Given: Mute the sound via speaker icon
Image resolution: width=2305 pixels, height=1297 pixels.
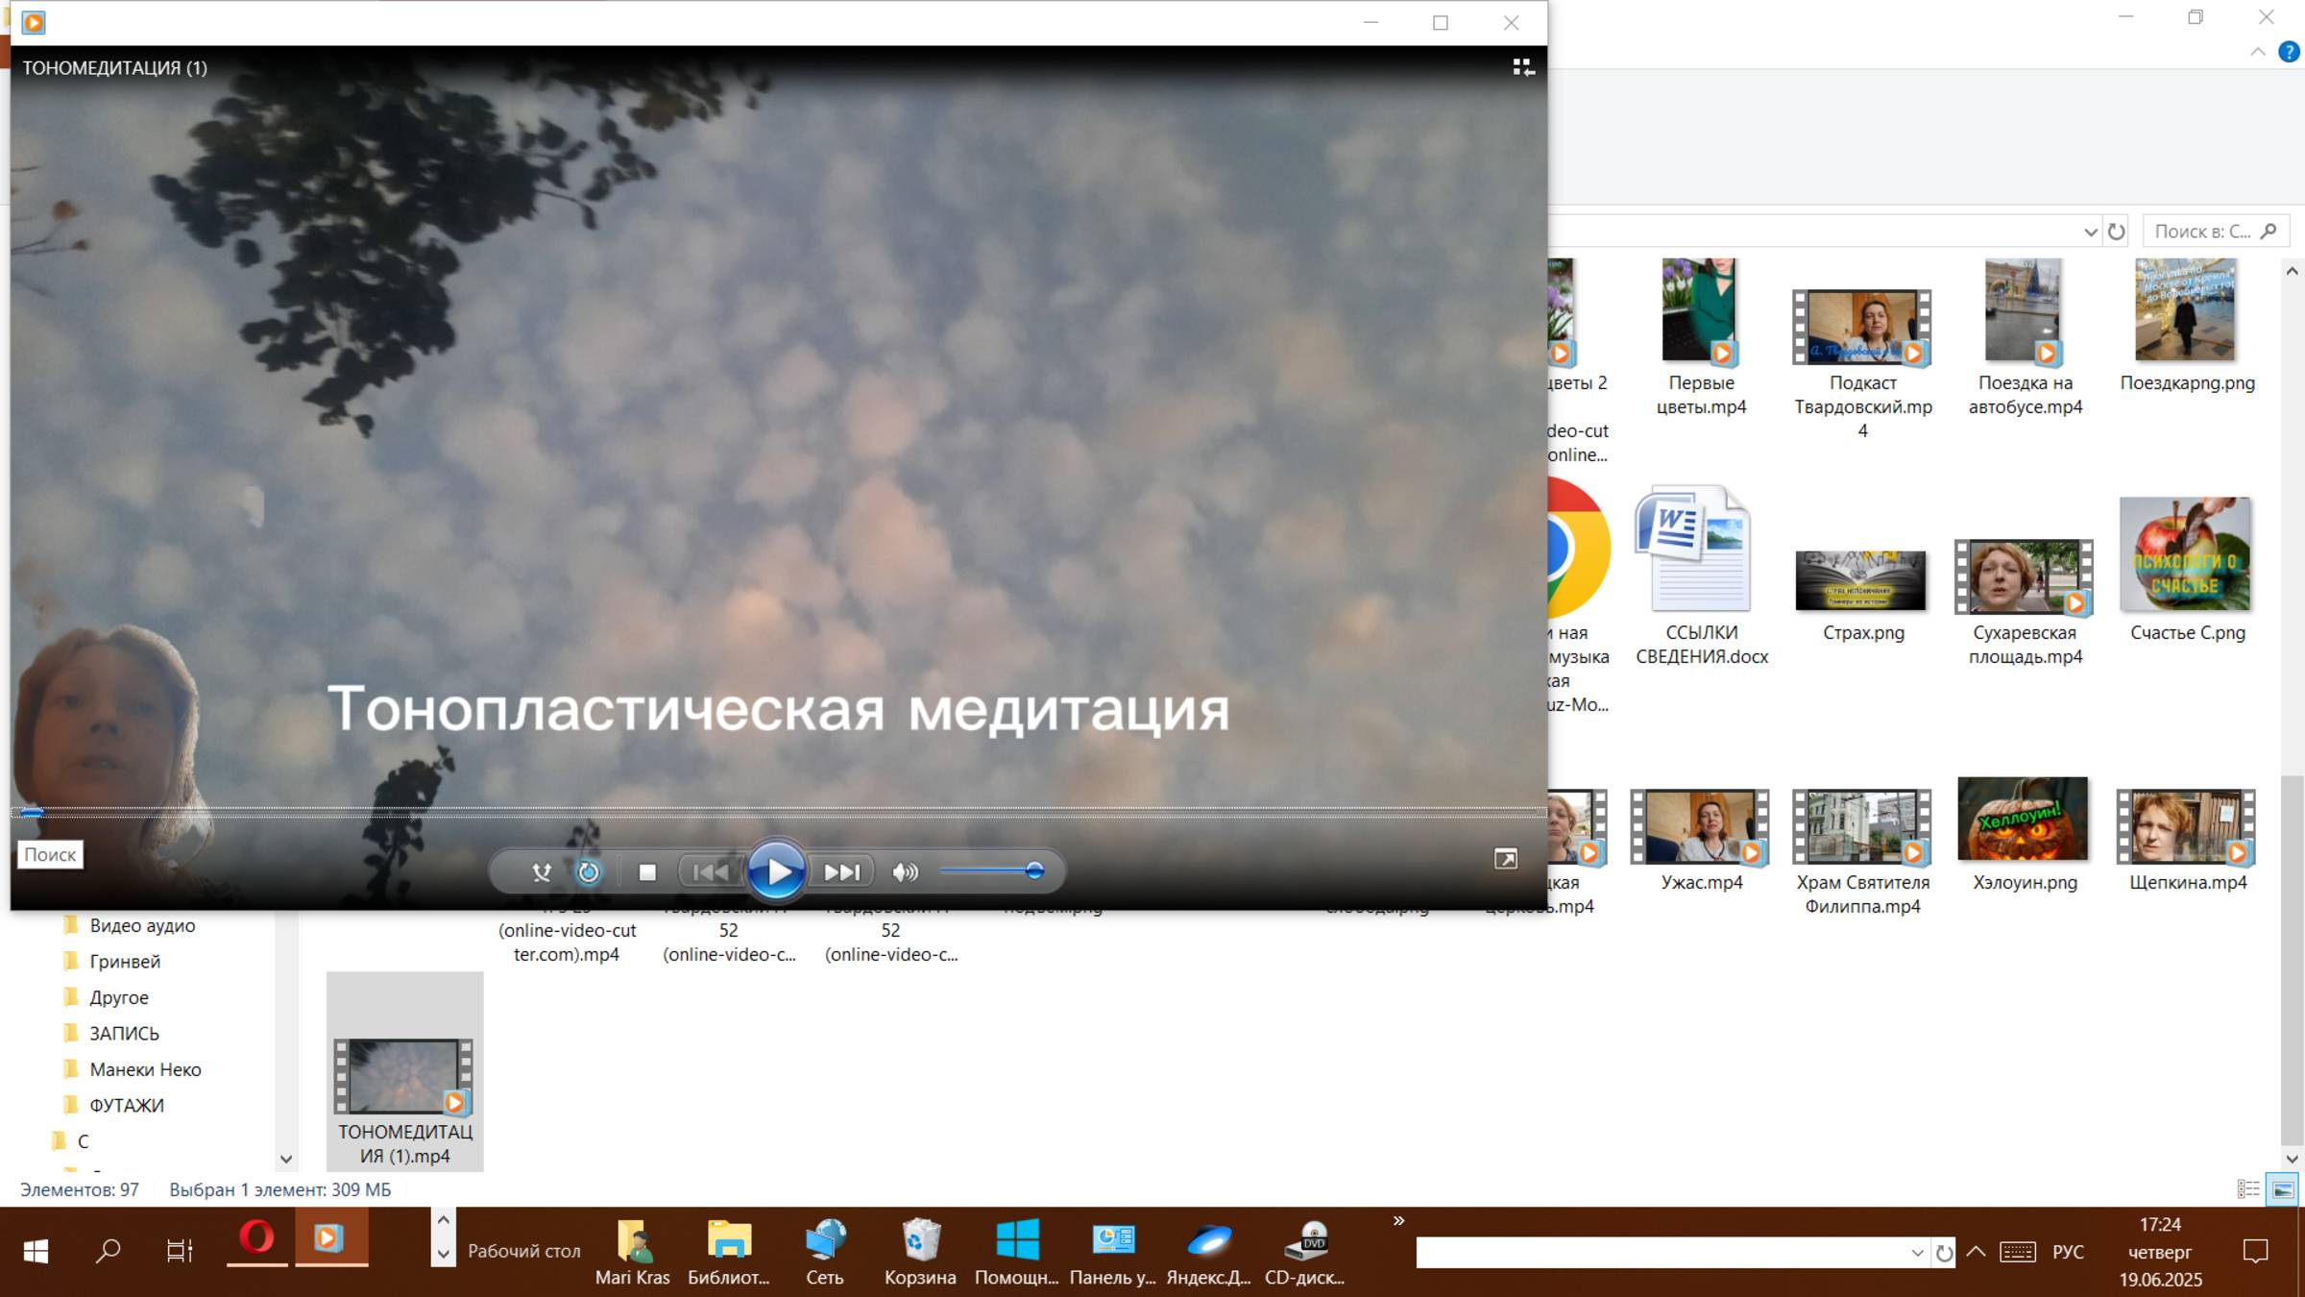Looking at the screenshot, I should 904,871.
